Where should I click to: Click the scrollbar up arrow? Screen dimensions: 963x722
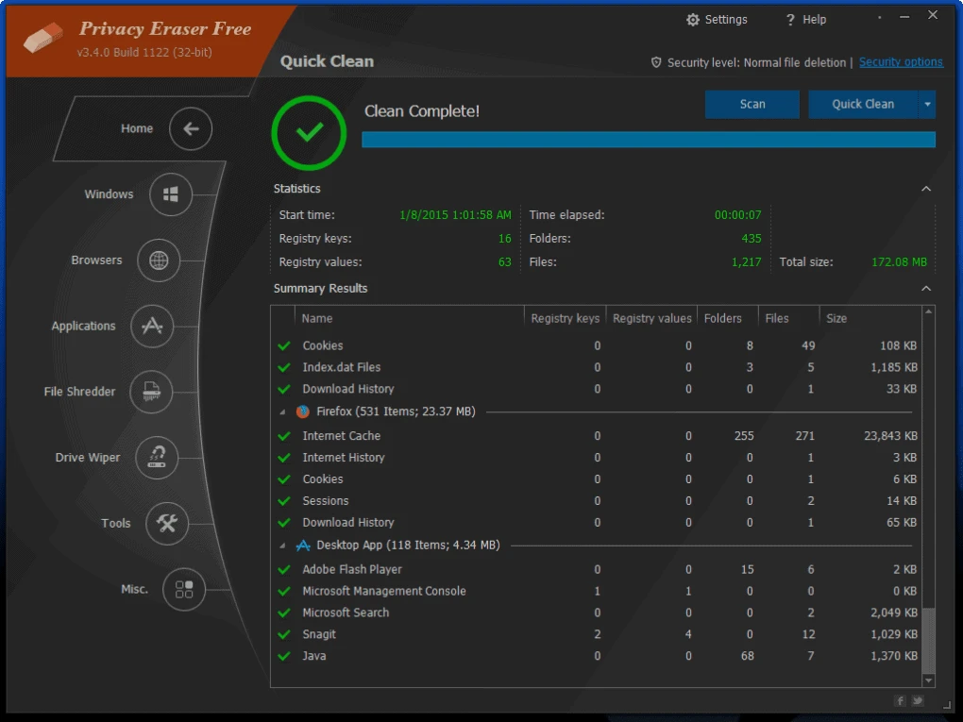point(929,311)
